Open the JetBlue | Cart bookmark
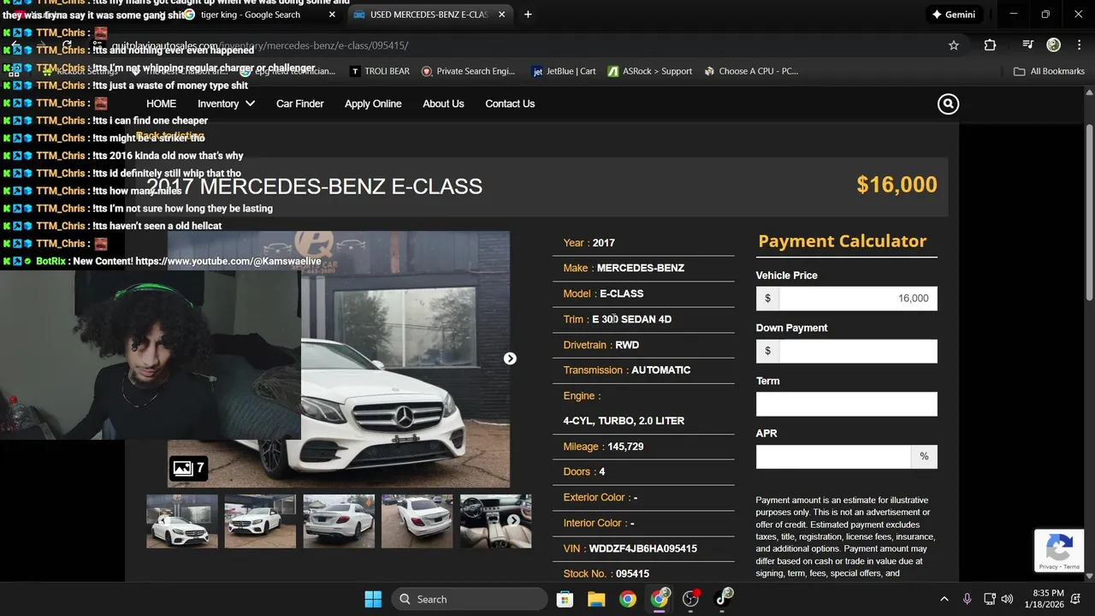Viewport: 1095px width, 616px height. 564,71
